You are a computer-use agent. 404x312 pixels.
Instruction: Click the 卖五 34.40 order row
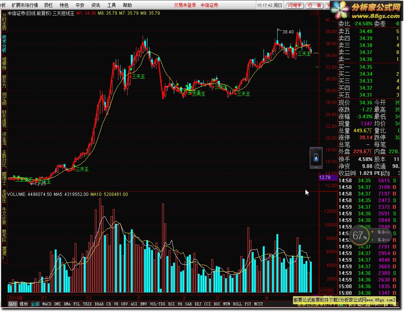click(x=369, y=31)
